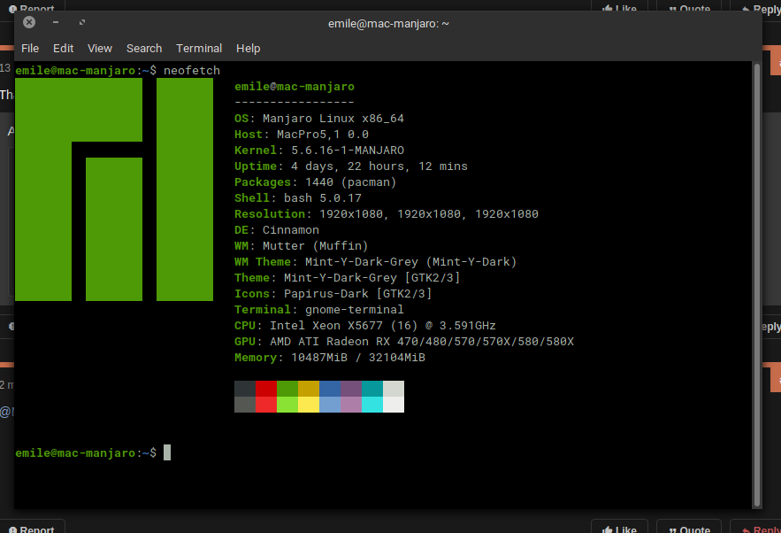Click the 'Icons: Papirus-Dark' line

(333, 294)
